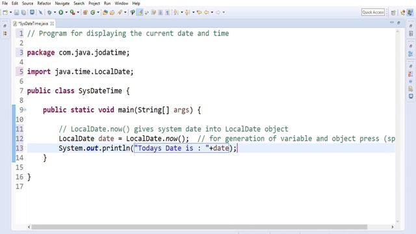Click 'SysDateTime' in the class declaration
The height and width of the screenshot is (234, 416).
coord(100,91)
